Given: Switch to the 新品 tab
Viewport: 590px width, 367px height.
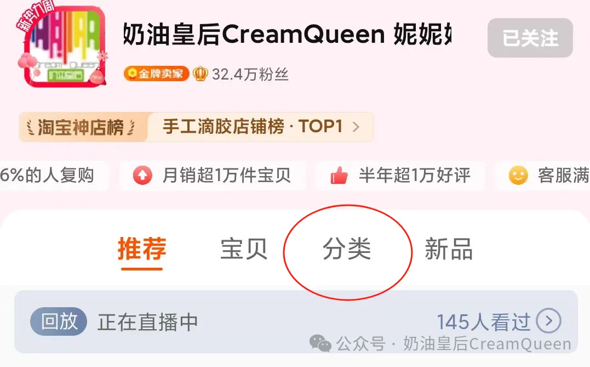Looking at the screenshot, I should (x=449, y=249).
